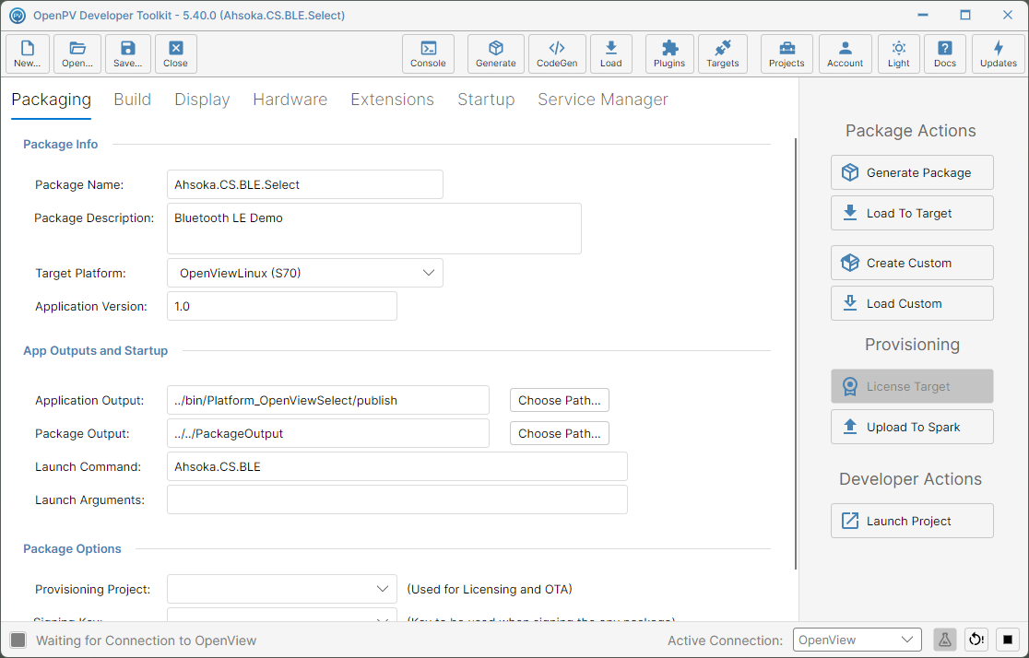Screen dimensions: 1029x658
Task: Open the Docs help icon
Action: point(945,53)
